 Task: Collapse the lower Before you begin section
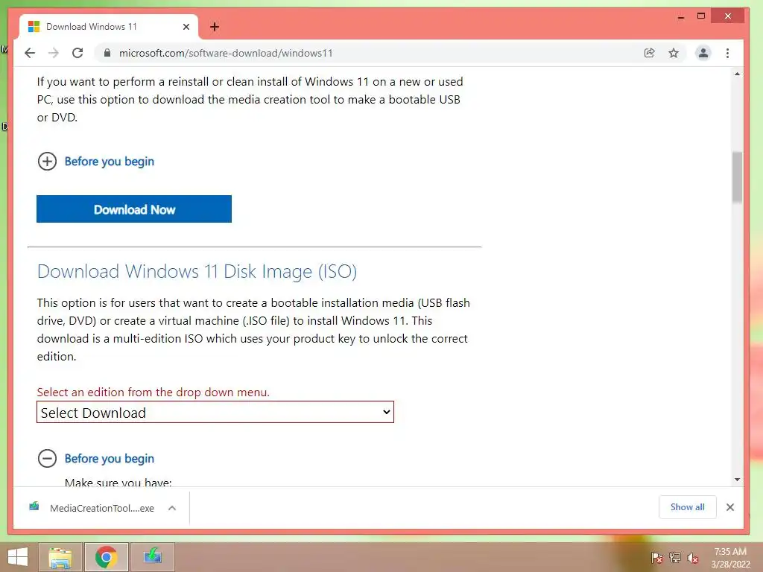[x=96, y=458]
